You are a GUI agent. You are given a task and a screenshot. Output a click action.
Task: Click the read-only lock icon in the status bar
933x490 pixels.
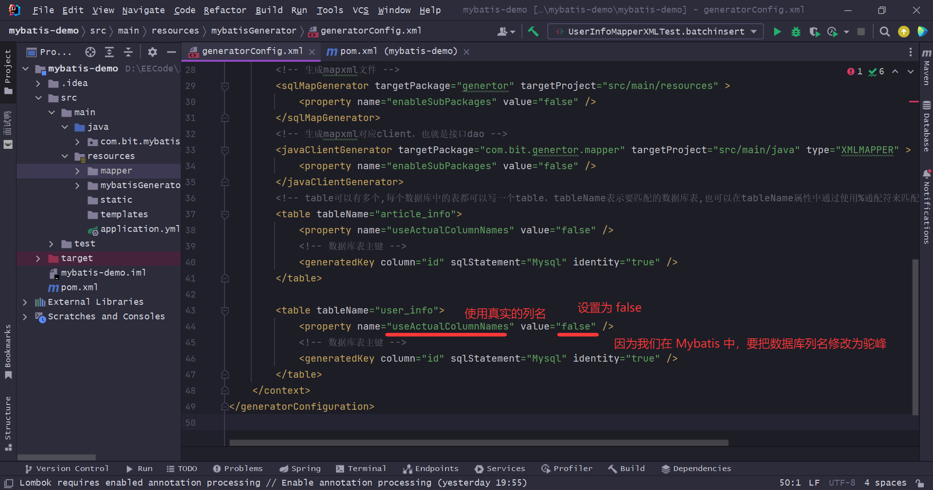point(920,483)
